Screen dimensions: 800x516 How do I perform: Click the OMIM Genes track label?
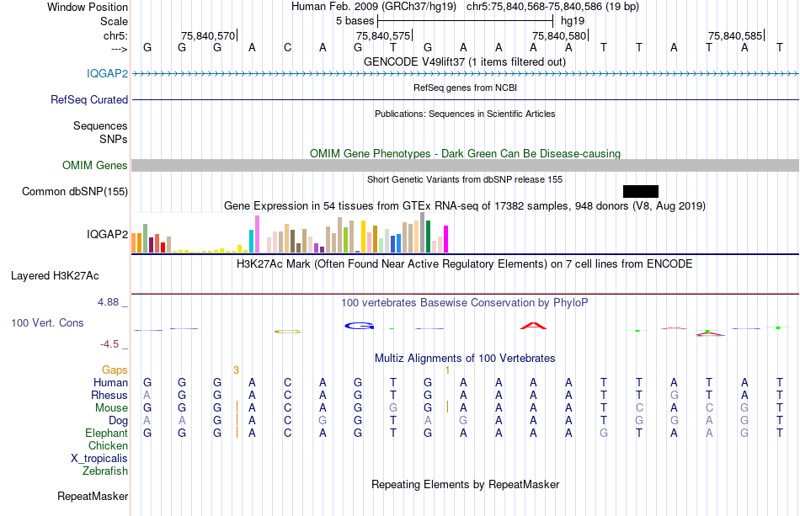[x=94, y=165]
